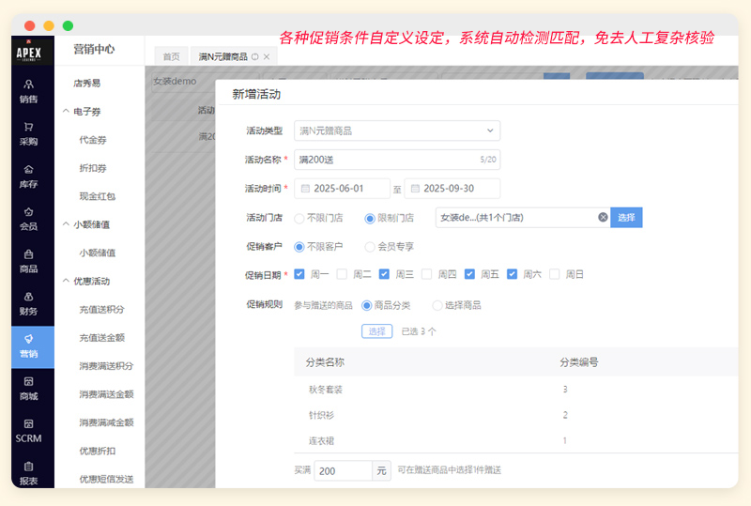
Task: Select the 连衣裙 category row
Action: point(515,440)
